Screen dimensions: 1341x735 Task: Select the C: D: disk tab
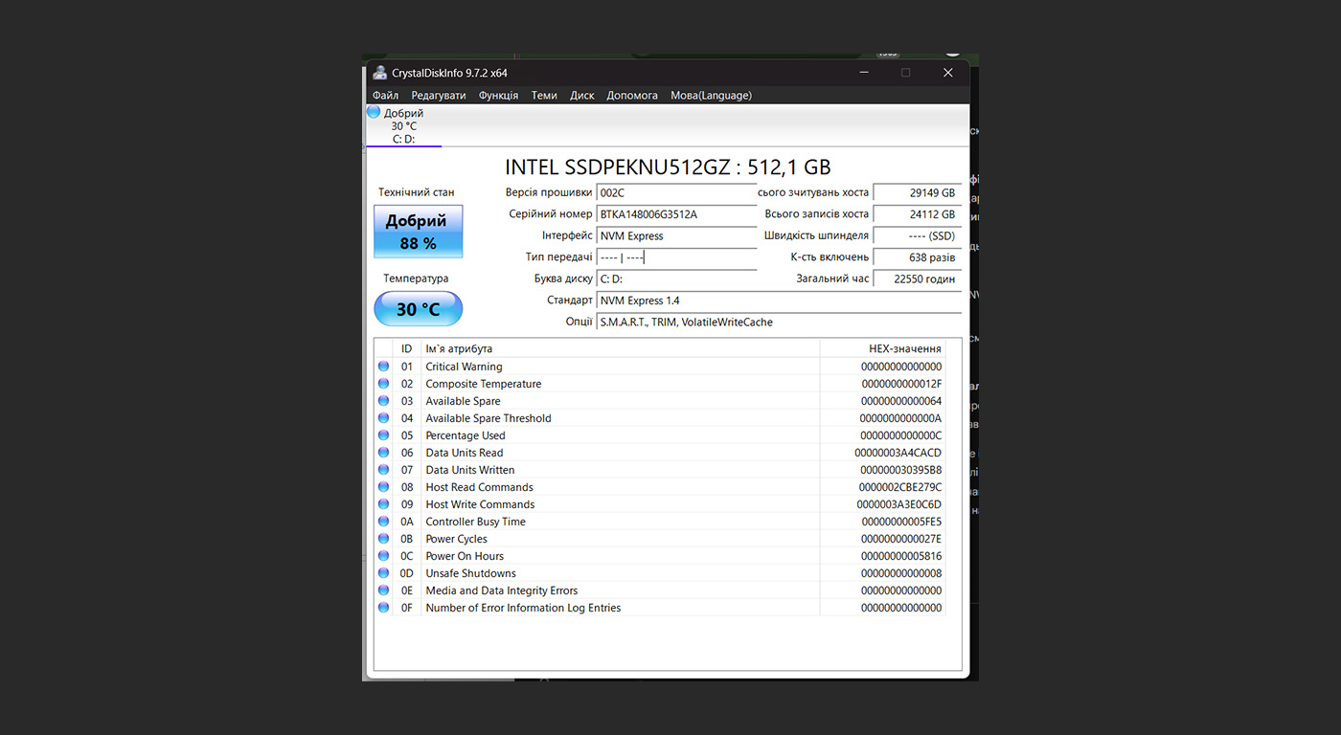[403, 125]
